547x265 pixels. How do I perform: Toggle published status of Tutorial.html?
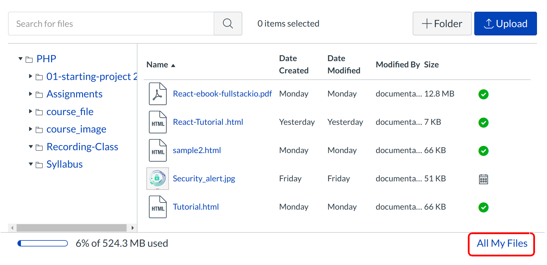click(x=483, y=207)
